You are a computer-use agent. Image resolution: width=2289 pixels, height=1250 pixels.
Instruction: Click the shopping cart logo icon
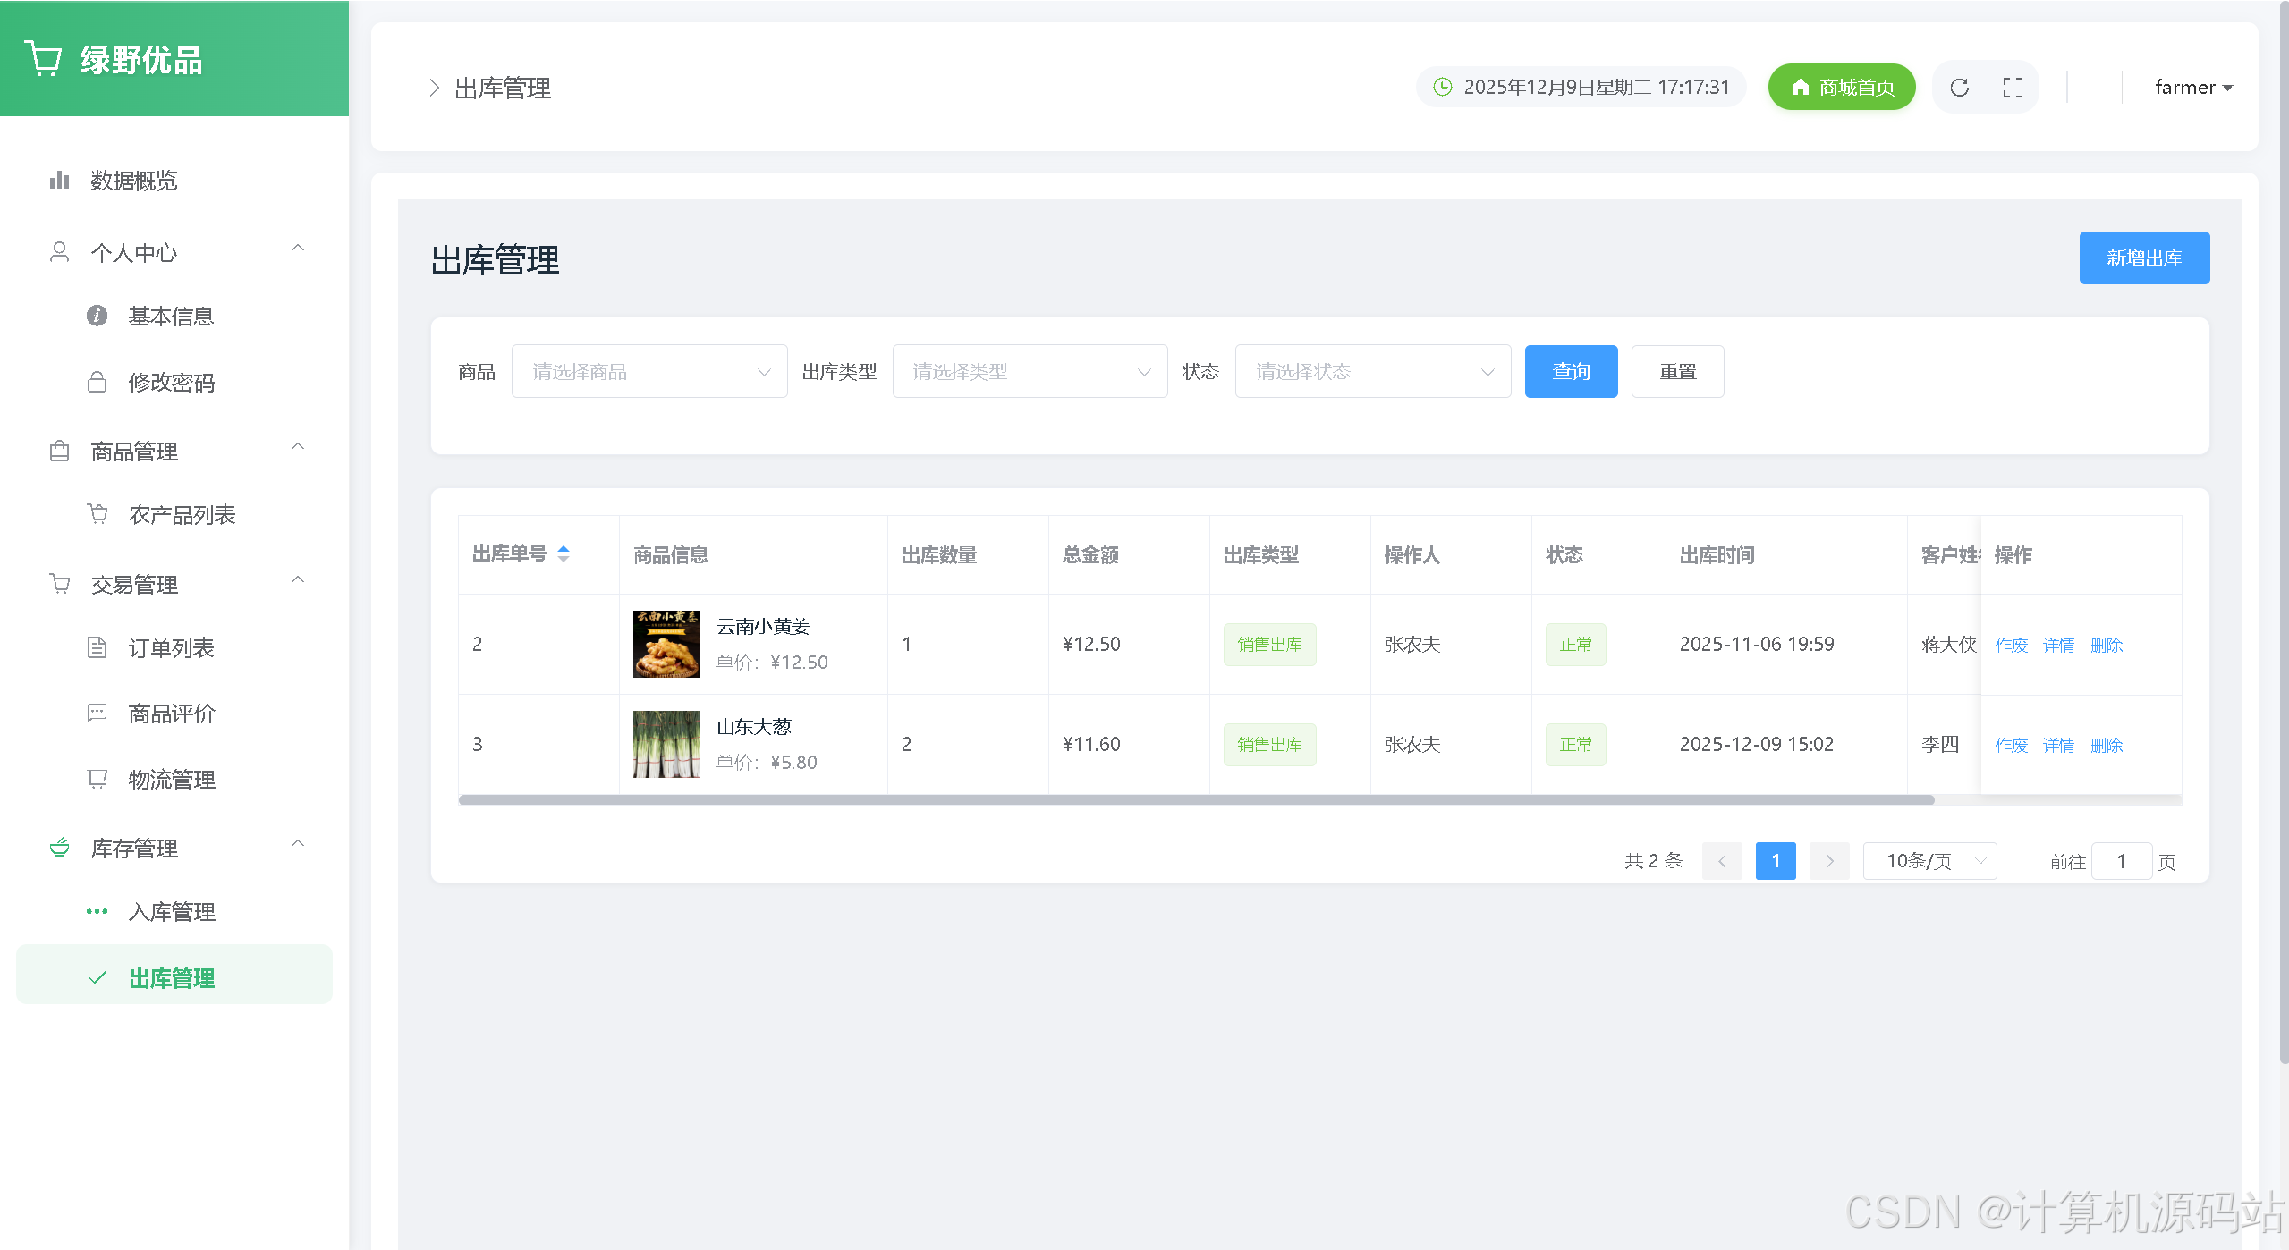43,59
